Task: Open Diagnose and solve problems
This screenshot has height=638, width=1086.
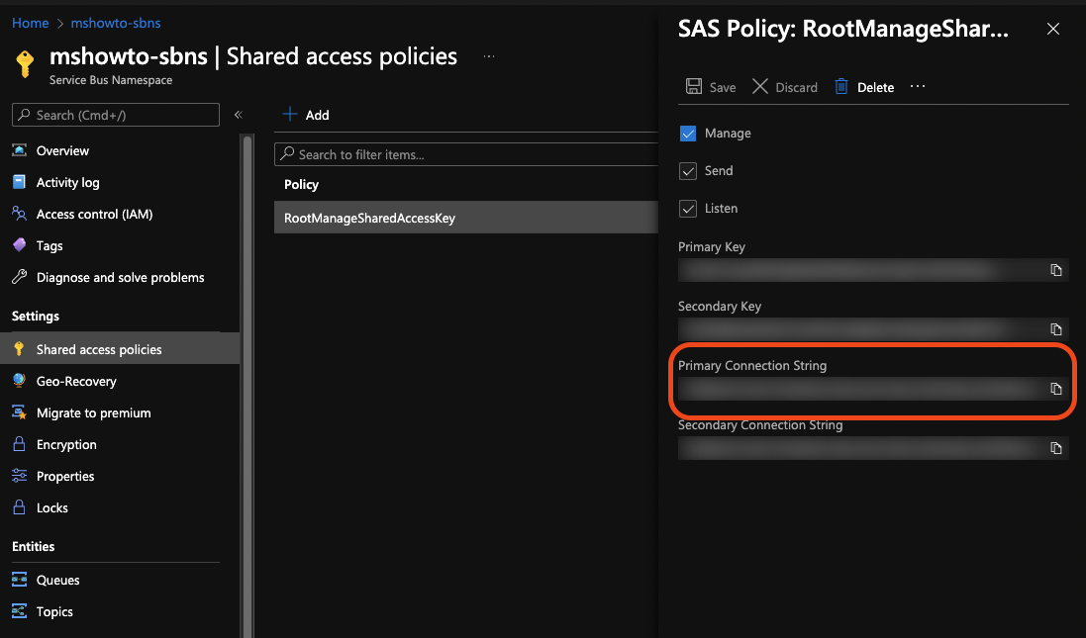Action: [x=120, y=278]
